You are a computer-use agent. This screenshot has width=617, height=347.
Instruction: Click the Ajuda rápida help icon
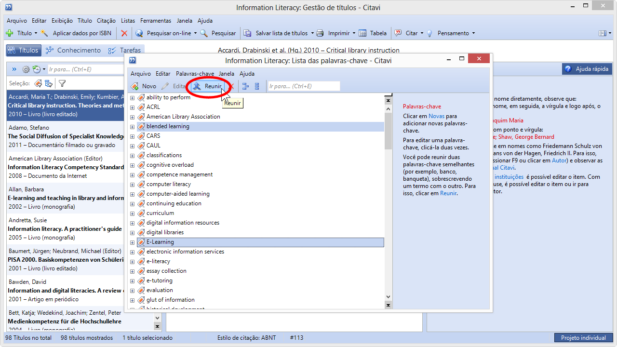coord(568,69)
